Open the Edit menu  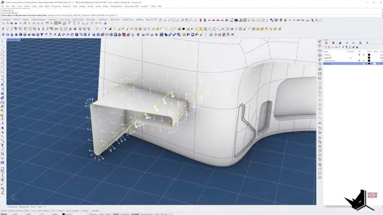8,6
